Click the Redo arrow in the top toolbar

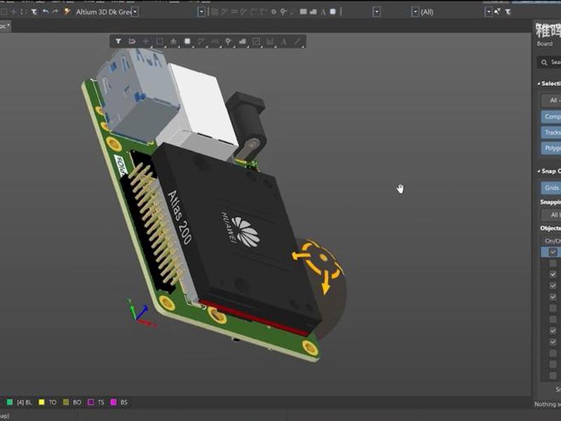point(55,12)
